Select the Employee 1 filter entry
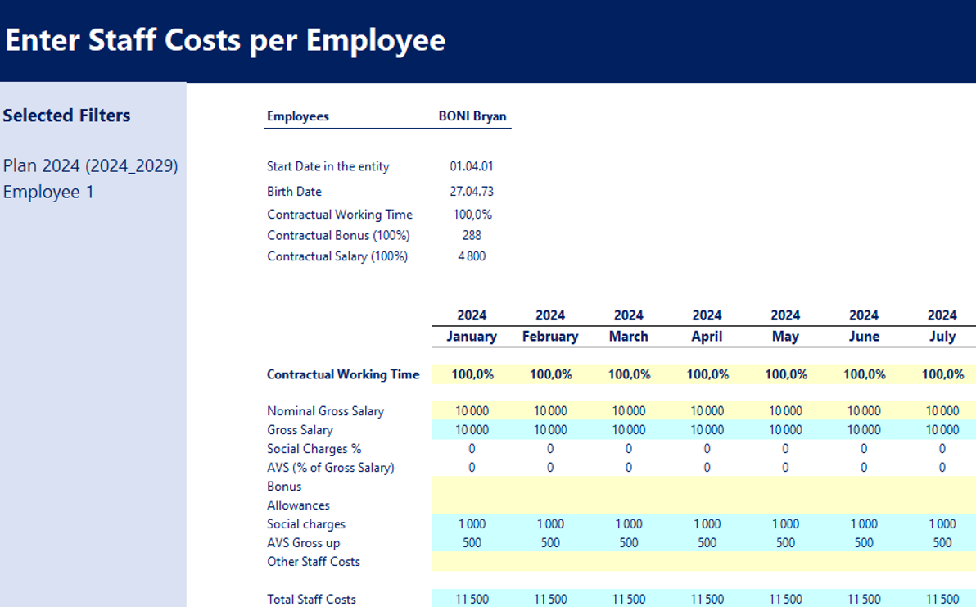Image resolution: width=976 pixels, height=607 pixels. tap(48, 192)
